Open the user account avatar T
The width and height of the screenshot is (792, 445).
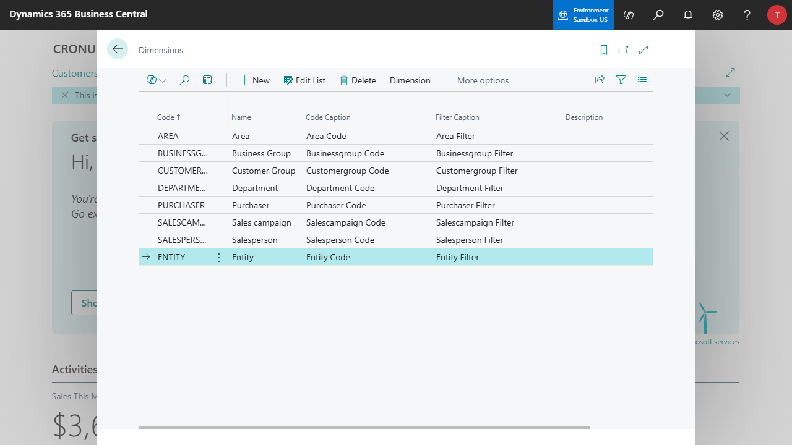coord(777,15)
